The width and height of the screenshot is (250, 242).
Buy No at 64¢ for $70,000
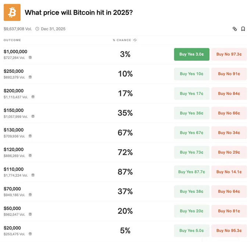(229, 192)
